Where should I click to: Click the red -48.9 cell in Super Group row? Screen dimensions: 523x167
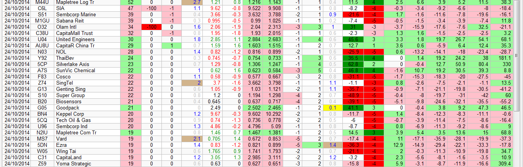pos(353,95)
